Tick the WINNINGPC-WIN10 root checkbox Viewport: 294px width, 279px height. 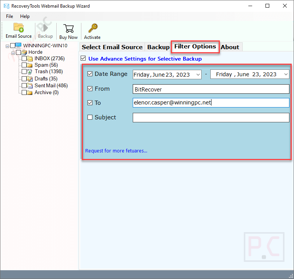coord(13,45)
